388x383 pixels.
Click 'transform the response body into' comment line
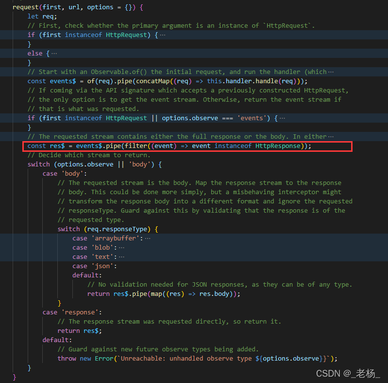pos(205,201)
